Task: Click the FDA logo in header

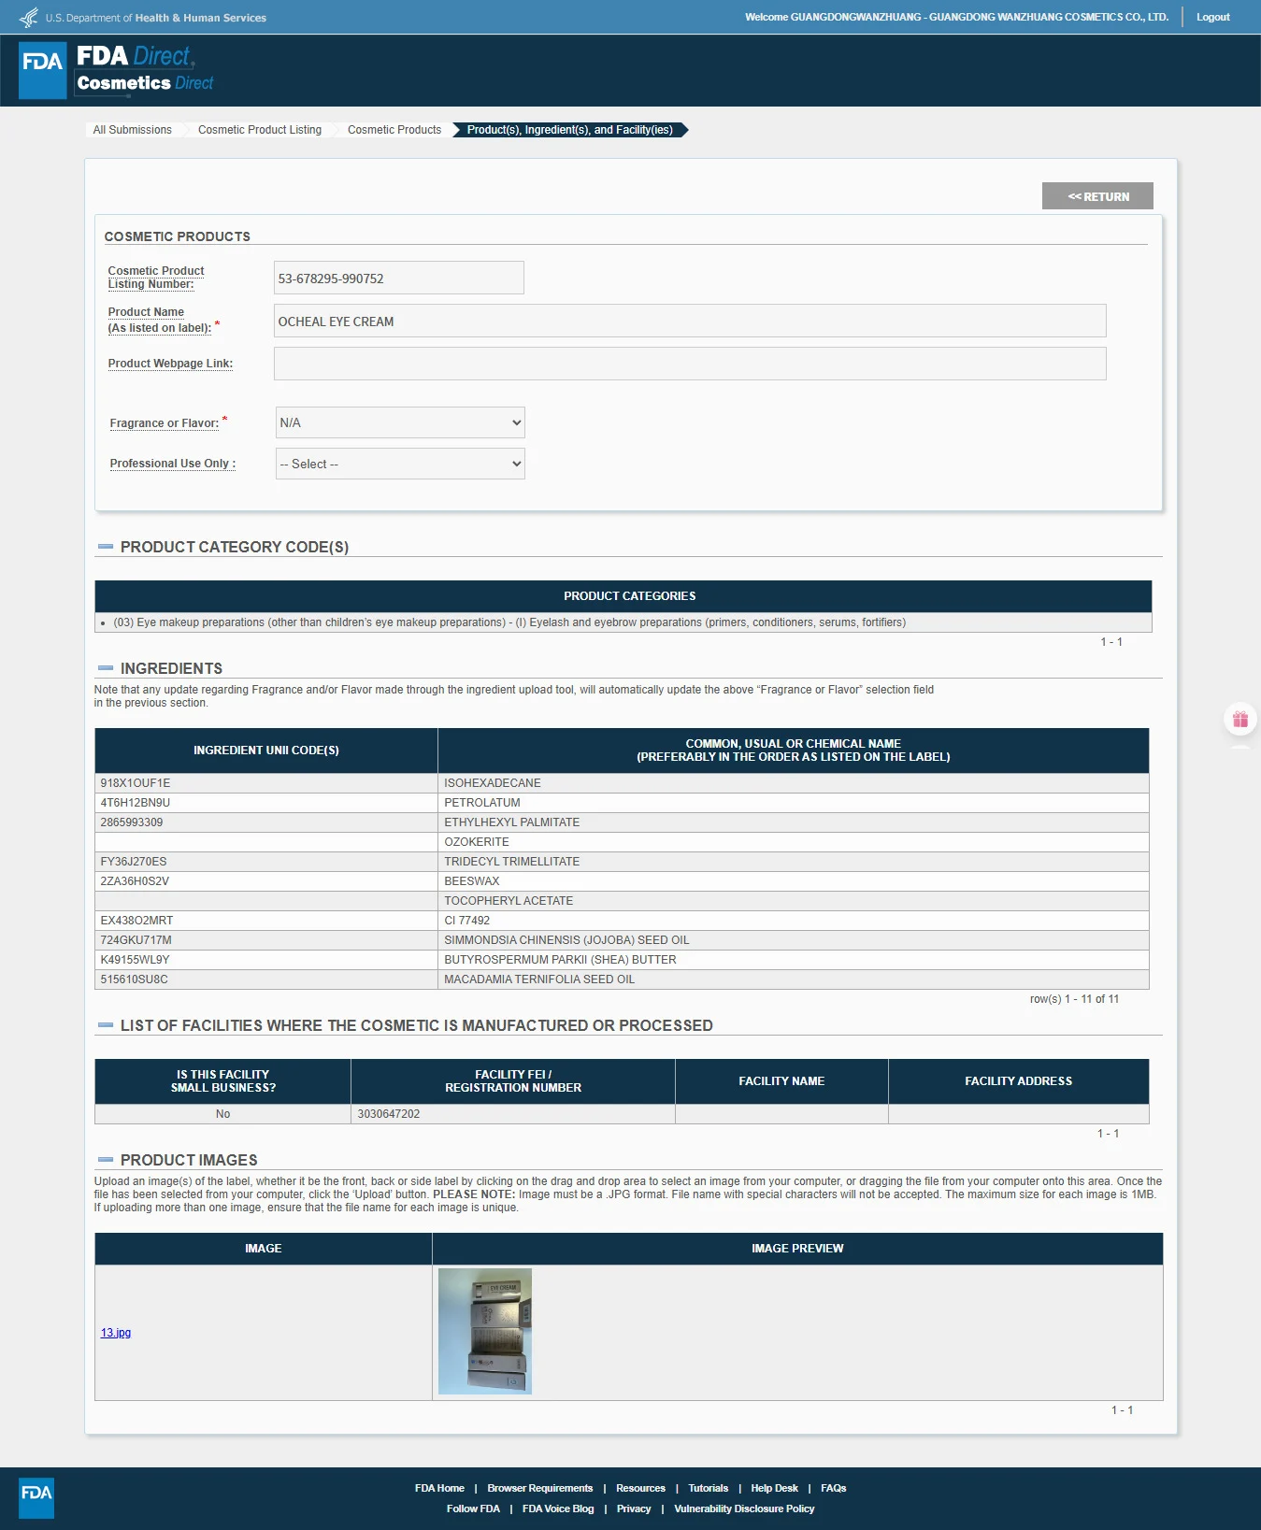Action: (x=43, y=70)
